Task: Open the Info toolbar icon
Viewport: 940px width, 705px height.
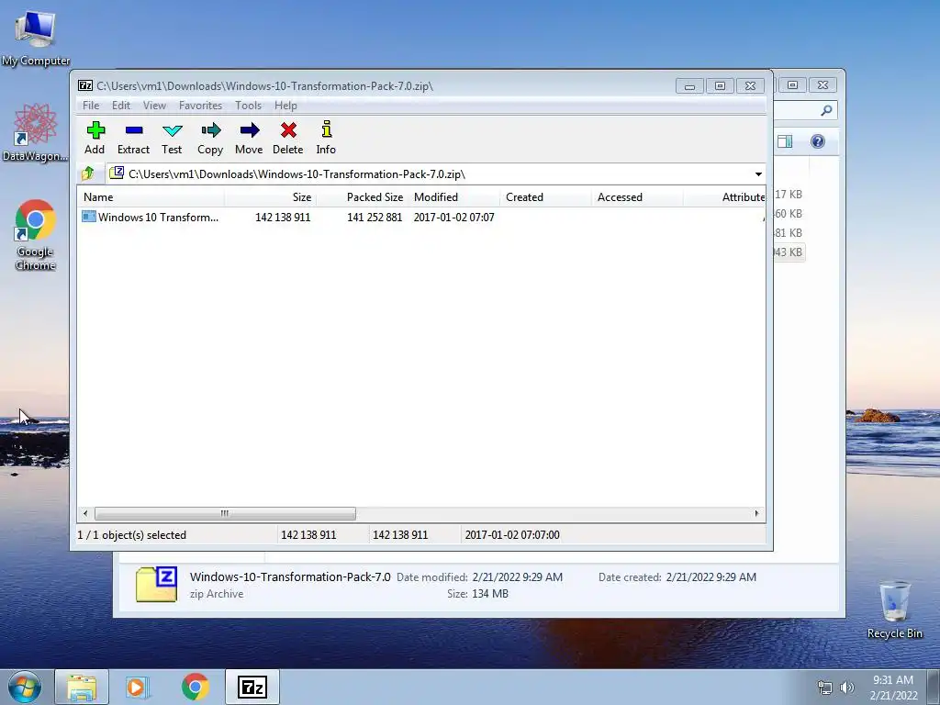Action: click(x=326, y=138)
